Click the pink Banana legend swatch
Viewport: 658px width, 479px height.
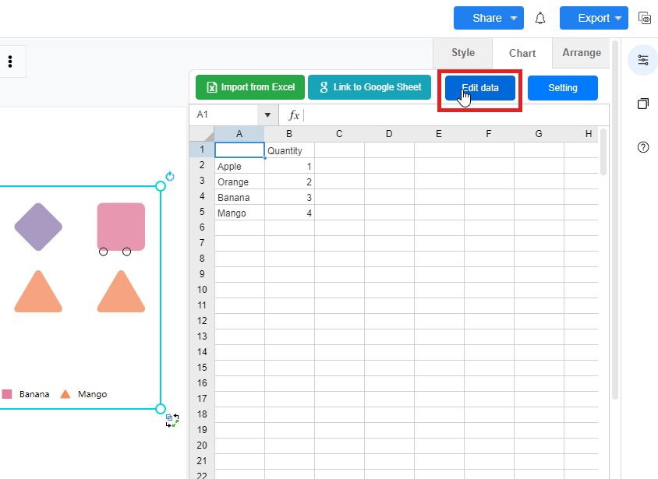point(7,394)
